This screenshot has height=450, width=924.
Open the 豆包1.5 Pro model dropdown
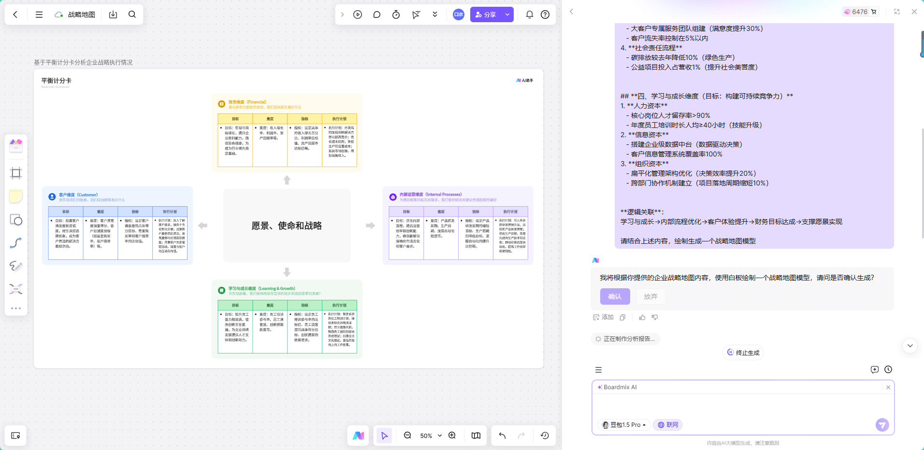coord(624,425)
